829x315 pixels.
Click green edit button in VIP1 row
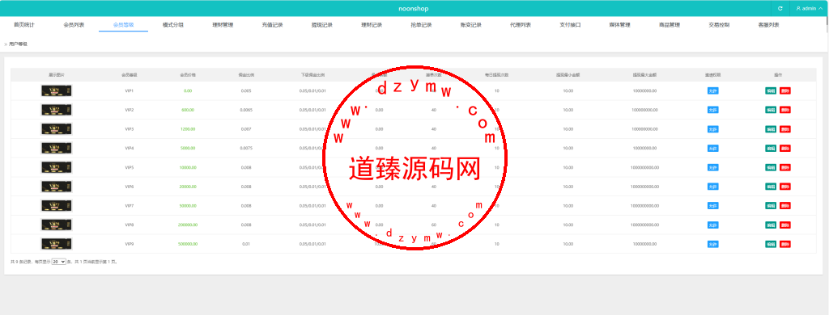click(x=771, y=90)
